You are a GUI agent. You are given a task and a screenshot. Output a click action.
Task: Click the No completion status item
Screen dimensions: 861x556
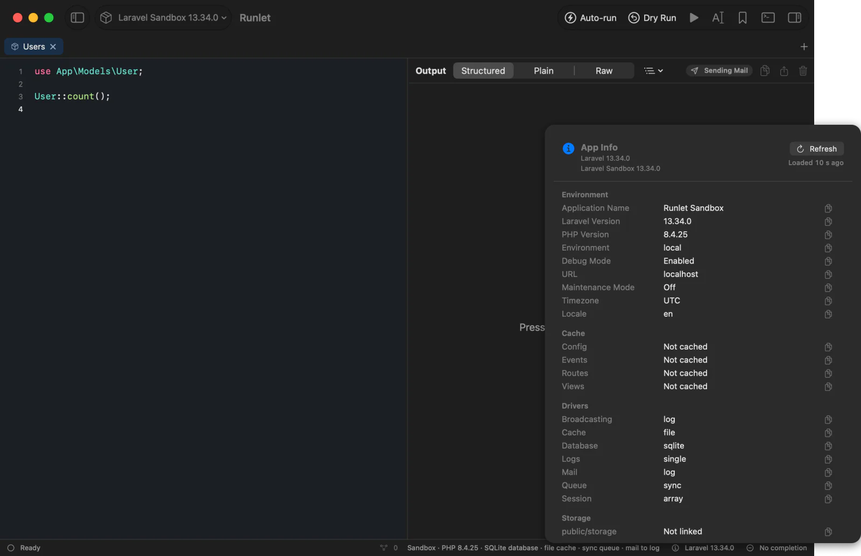tap(777, 548)
